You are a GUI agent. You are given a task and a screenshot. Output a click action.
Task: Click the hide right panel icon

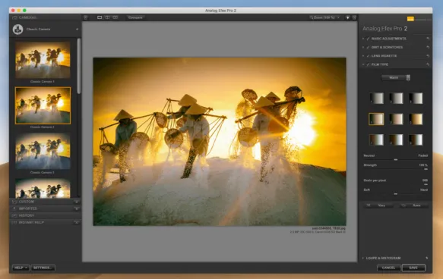pyautogui.click(x=354, y=17)
